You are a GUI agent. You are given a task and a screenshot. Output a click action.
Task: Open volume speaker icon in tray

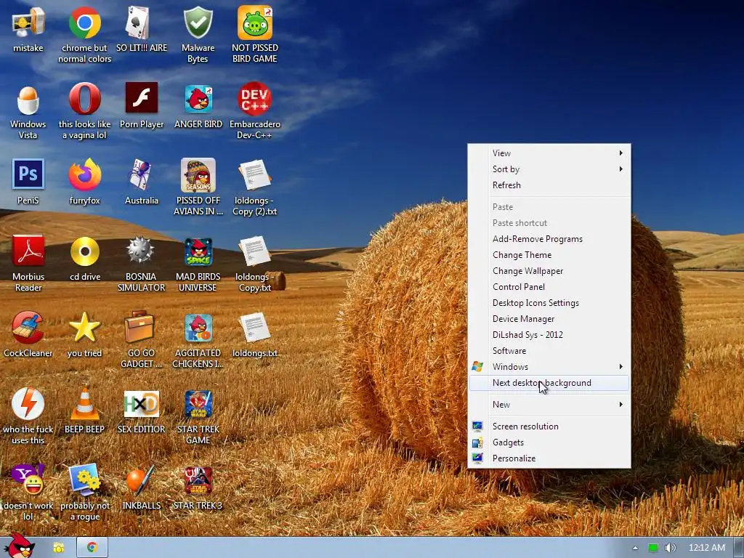click(x=671, y=548)
